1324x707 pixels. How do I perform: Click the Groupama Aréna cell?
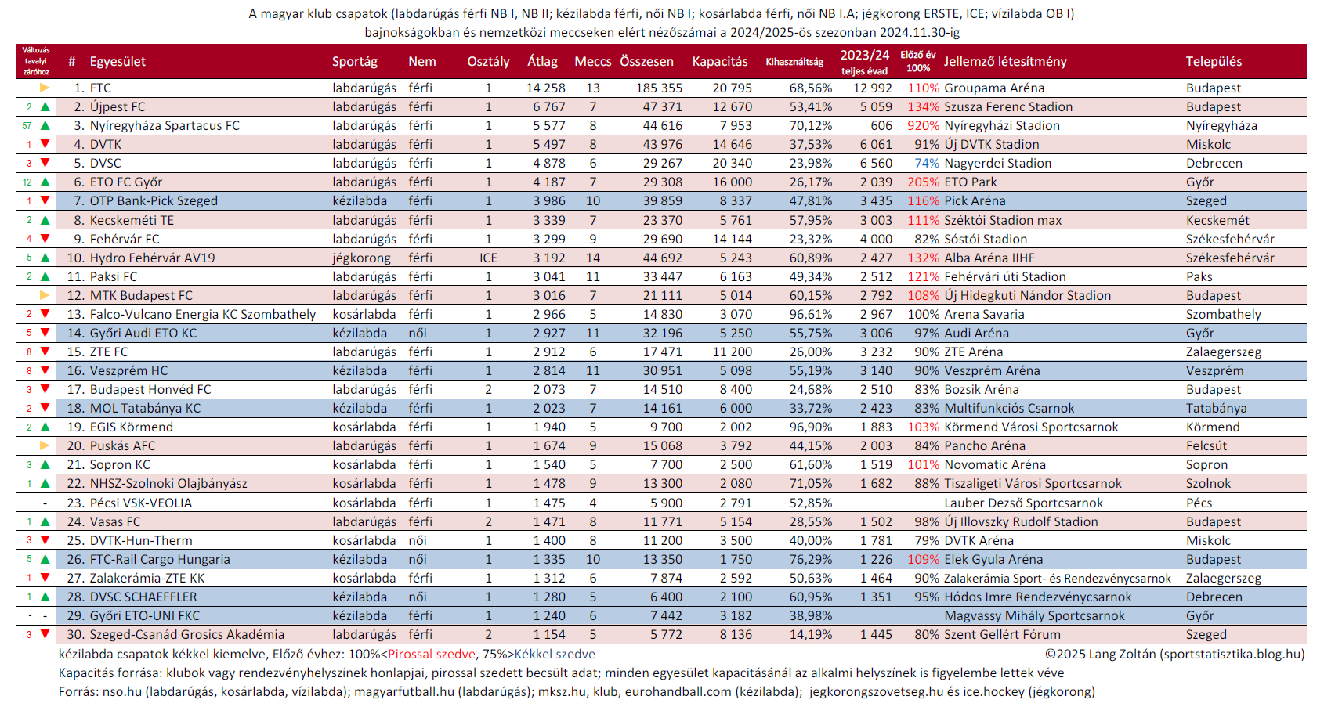994,88
